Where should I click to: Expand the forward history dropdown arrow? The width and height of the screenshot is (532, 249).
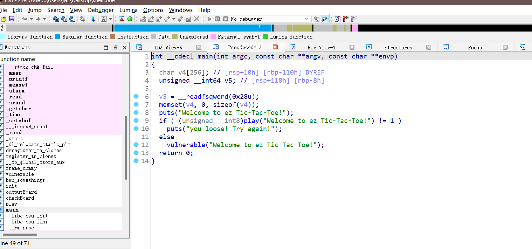tap(44, 19)
